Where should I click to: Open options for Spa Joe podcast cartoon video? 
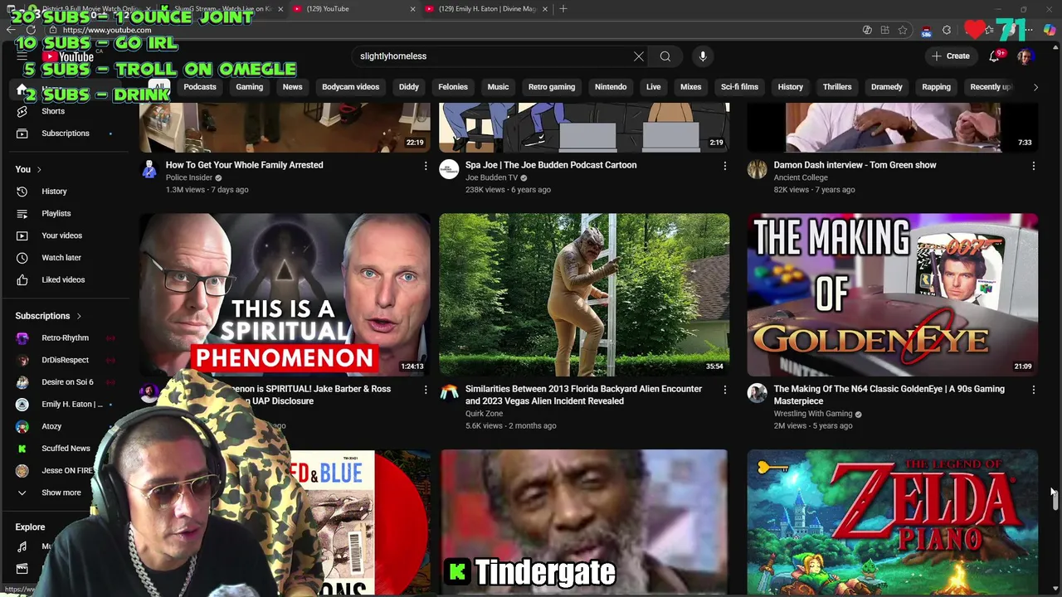tap(724, 166)
